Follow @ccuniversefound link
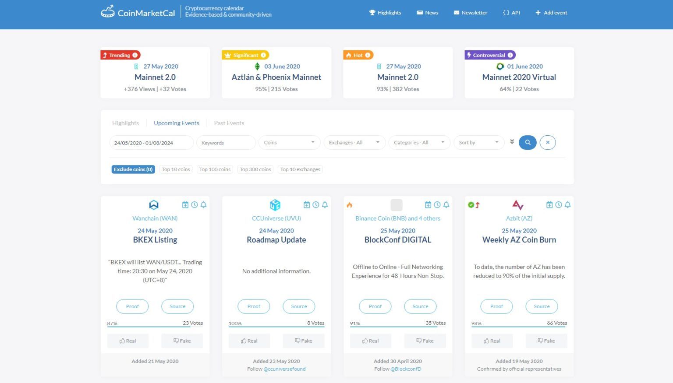Image resolution: width=673 pixels, height=383 pixels. click(x=285, y=369)
